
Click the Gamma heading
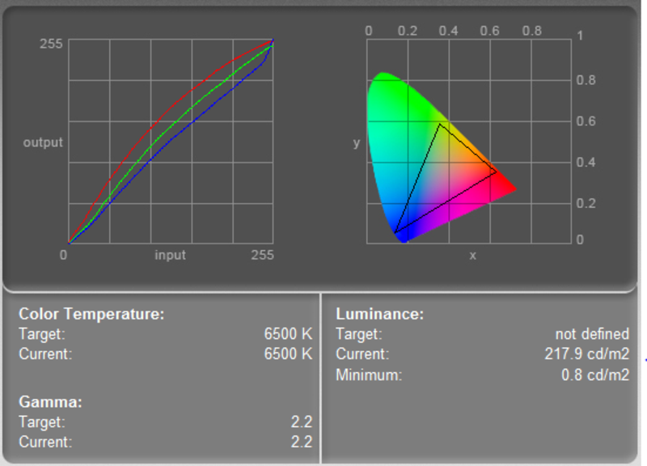(50, 402)
